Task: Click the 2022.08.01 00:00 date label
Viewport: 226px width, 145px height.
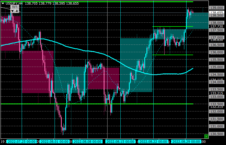Action: click(55, 141)
